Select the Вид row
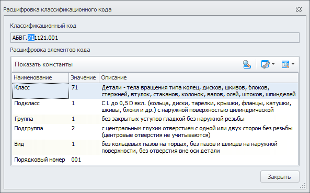 pyautogui.click(x=155, y=147)
